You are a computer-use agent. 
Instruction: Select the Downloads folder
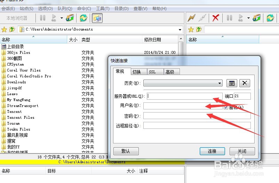pyautogui.click(x=14, y=82)
